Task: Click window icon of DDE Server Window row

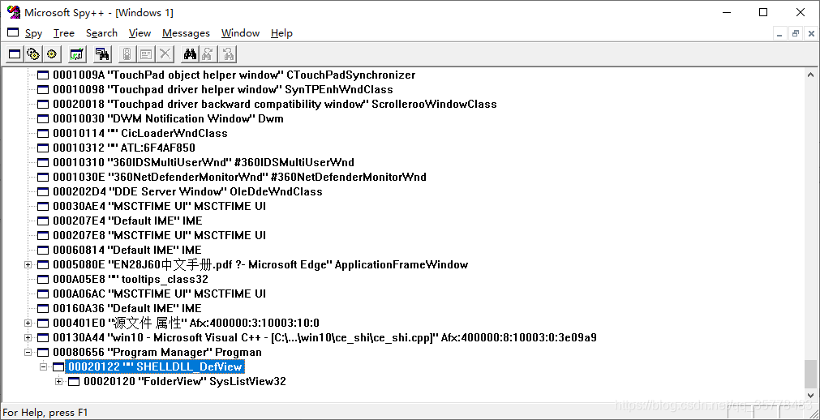Action: point(44,191)
